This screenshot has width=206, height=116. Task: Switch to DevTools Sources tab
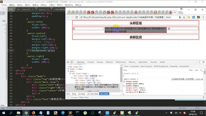[100, 62]
